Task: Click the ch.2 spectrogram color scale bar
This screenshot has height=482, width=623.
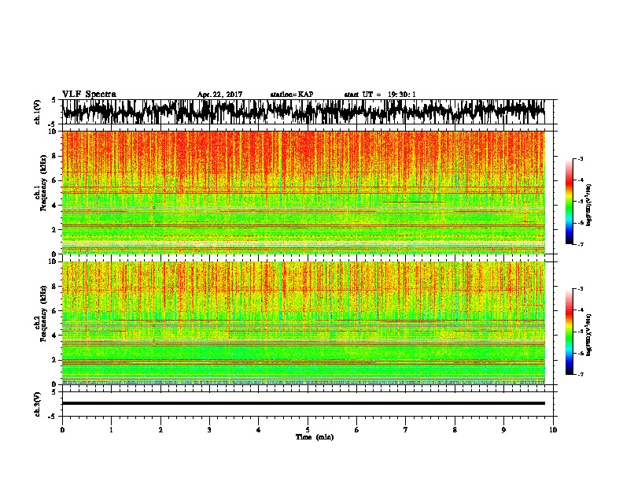Action: 569,332
